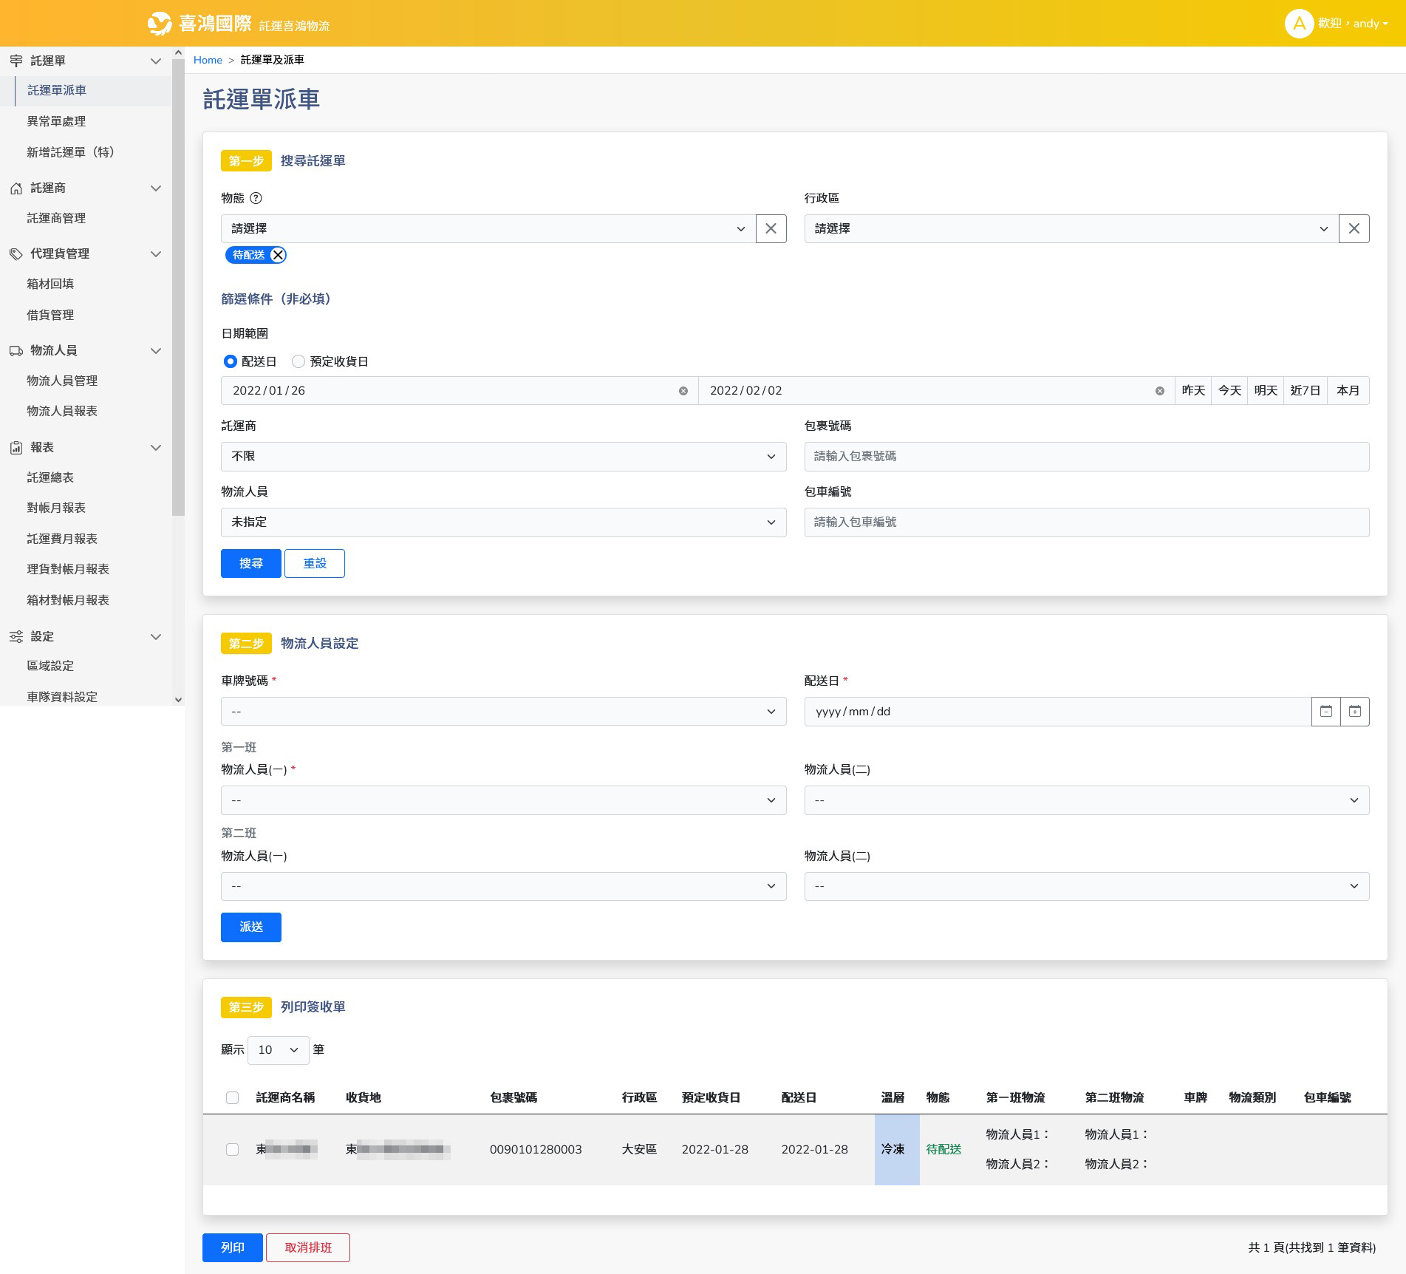Image resolution: width=1406 pixels, height=1274 pixels.
Task: Go to 物流人員管理 in the sidebar
Action: click(62, 381)
